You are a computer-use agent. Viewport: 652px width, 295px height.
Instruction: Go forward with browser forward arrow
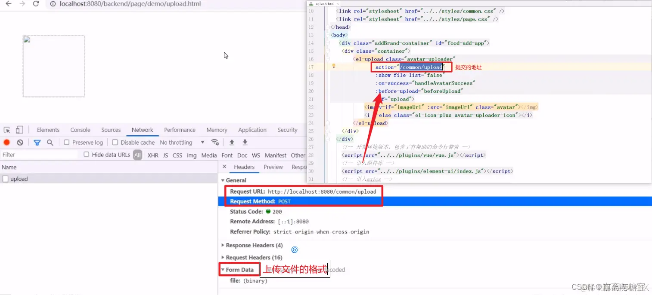coord(22,4)
